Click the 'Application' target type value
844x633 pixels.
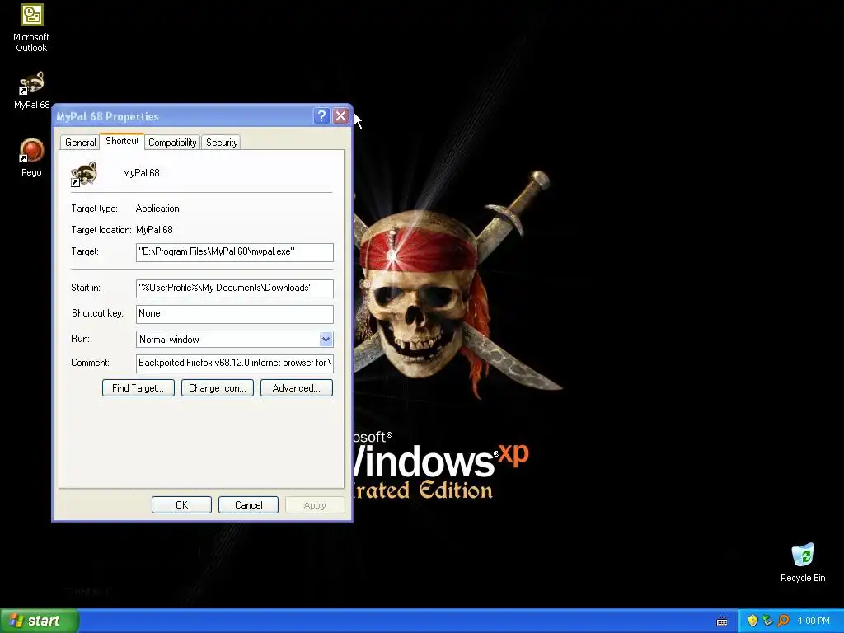[x=157, y=209]
